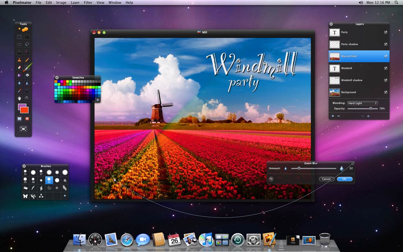This screenshot has width=403, height=252.
Task: Activate the Hand tool
Action: tap(19, 98)
